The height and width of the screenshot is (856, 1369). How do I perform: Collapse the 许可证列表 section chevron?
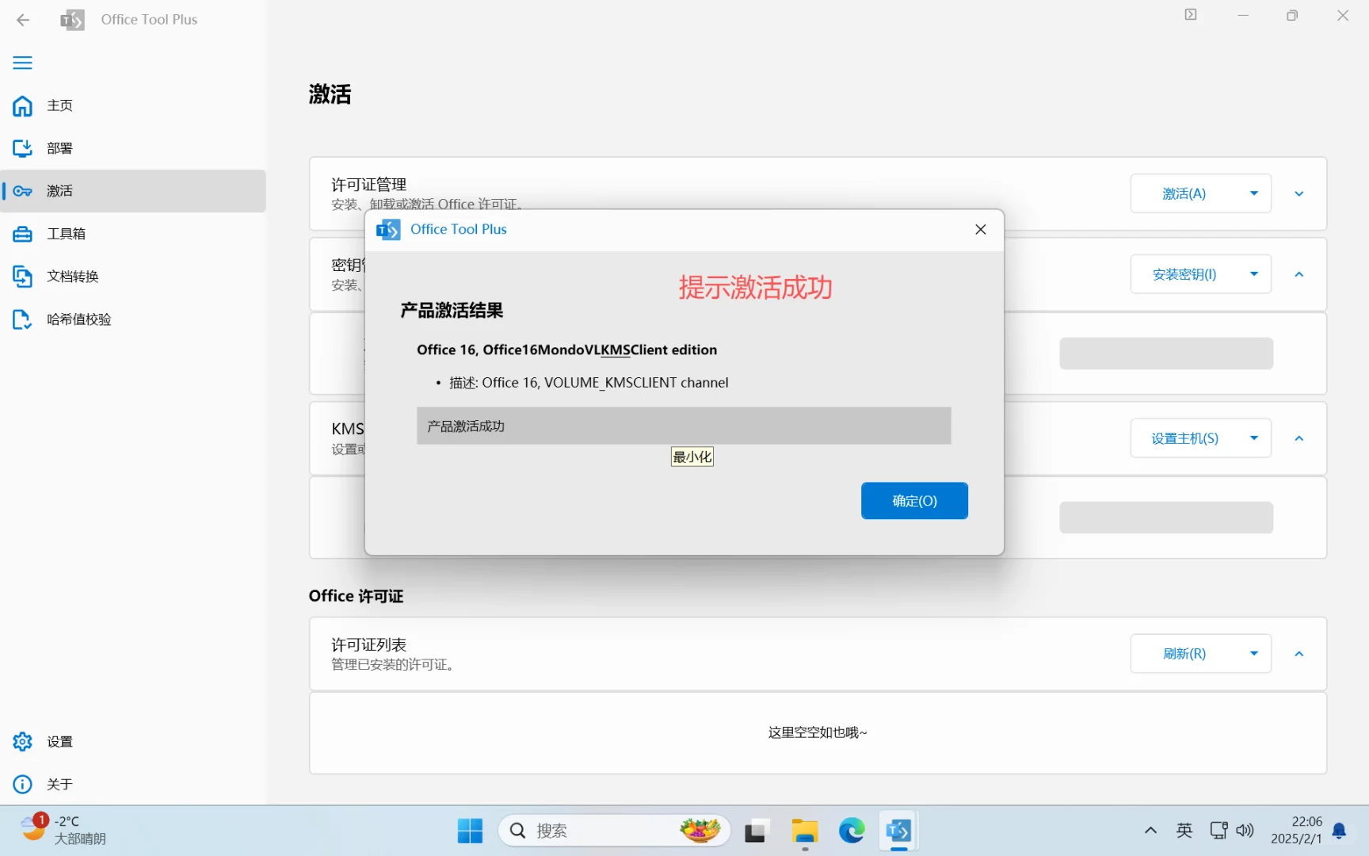pyautogui.click(x=1298, y=653)
